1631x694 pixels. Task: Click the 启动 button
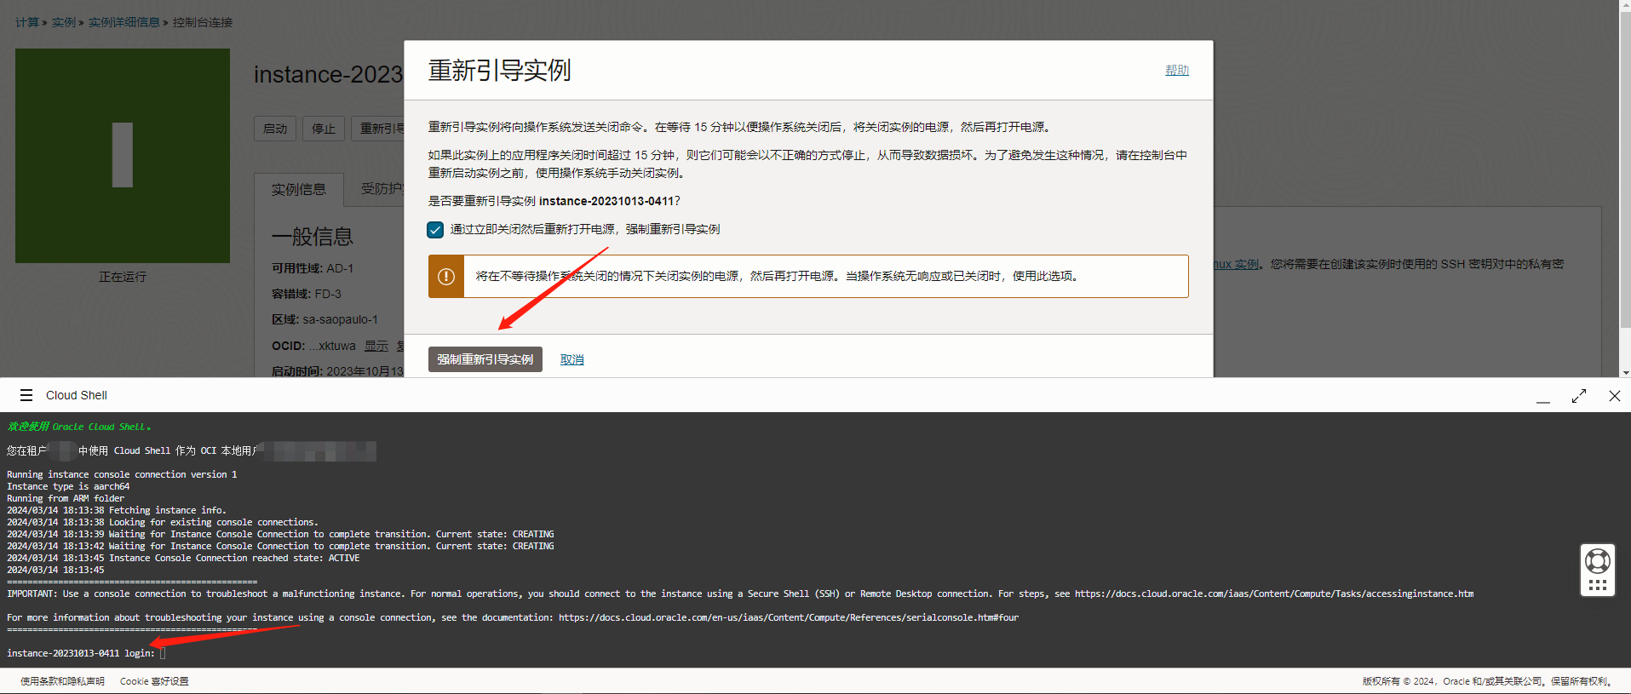275,129
